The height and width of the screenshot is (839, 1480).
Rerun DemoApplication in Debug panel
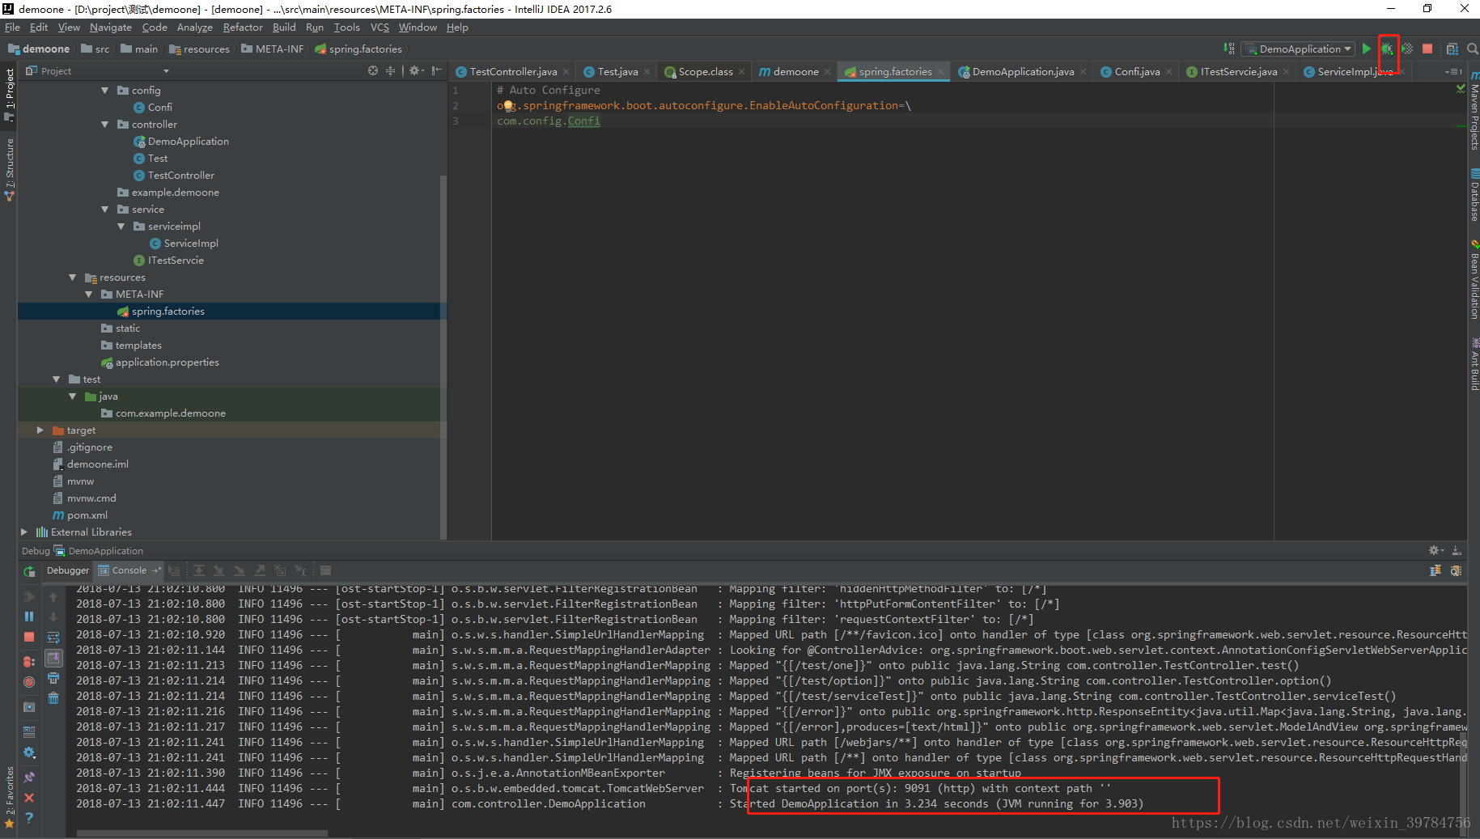coord(29,571)
